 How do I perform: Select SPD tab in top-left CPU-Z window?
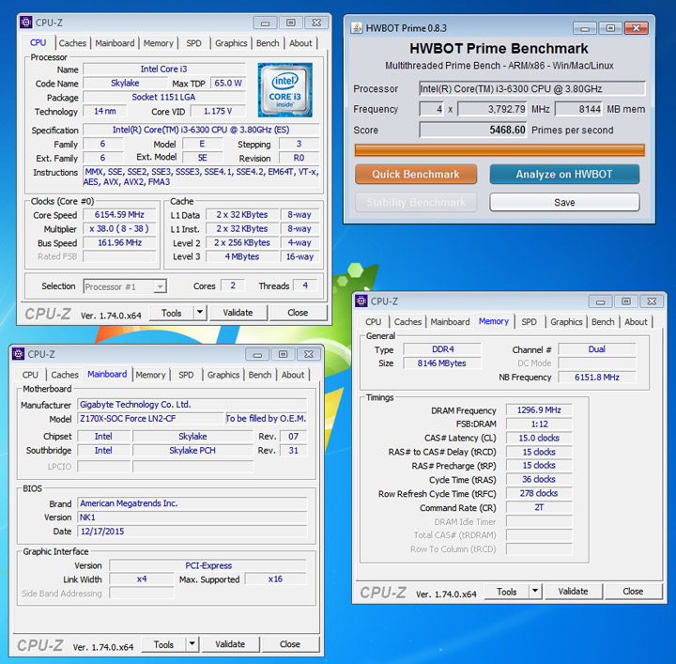pos(193,43)
